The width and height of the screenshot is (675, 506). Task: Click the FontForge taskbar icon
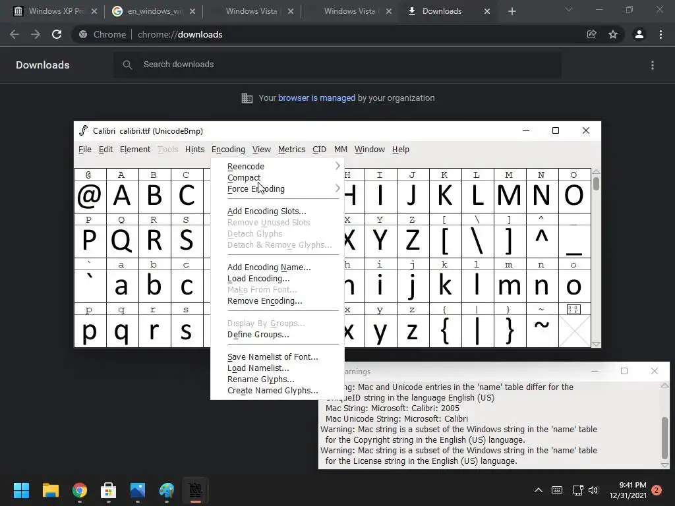(195, 490)
